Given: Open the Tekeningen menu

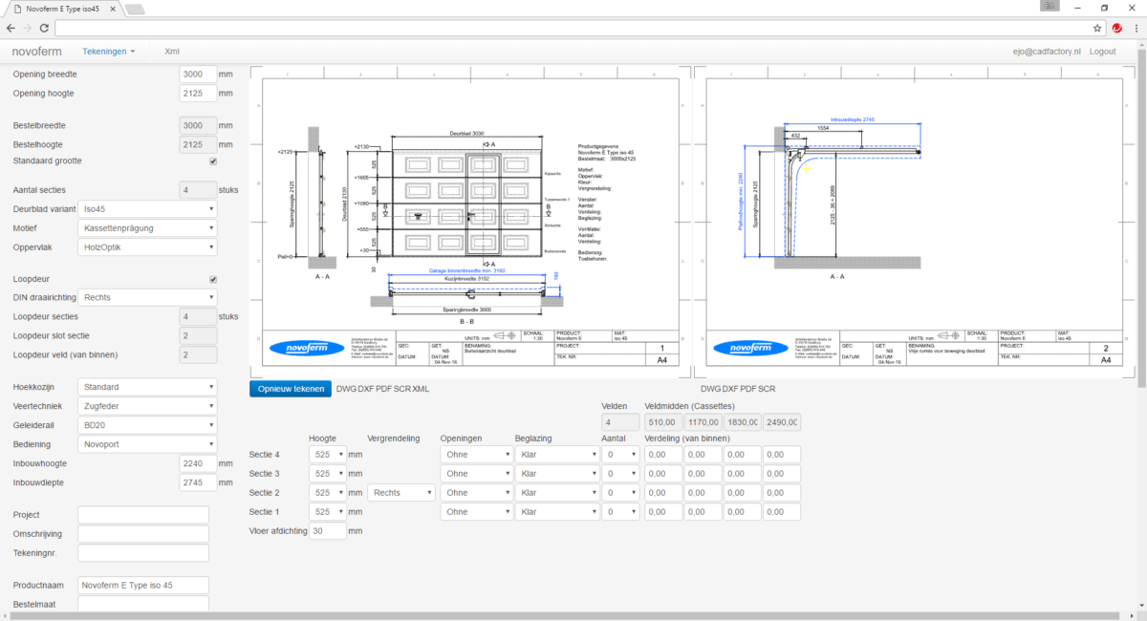Looking at the screenshot, I should click(x=109, y=52).
